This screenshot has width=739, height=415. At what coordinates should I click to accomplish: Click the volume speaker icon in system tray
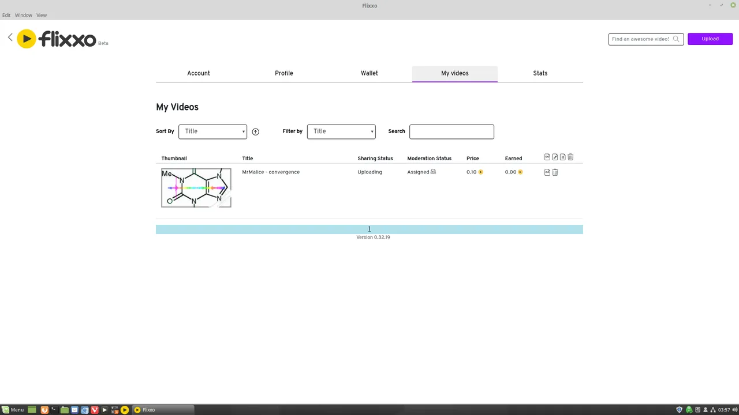click(735, 410)
